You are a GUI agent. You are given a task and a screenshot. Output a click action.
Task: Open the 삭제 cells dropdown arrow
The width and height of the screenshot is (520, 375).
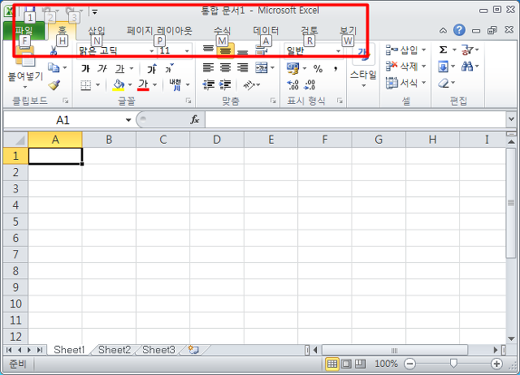pyautogui.click(x=423, y=67)
